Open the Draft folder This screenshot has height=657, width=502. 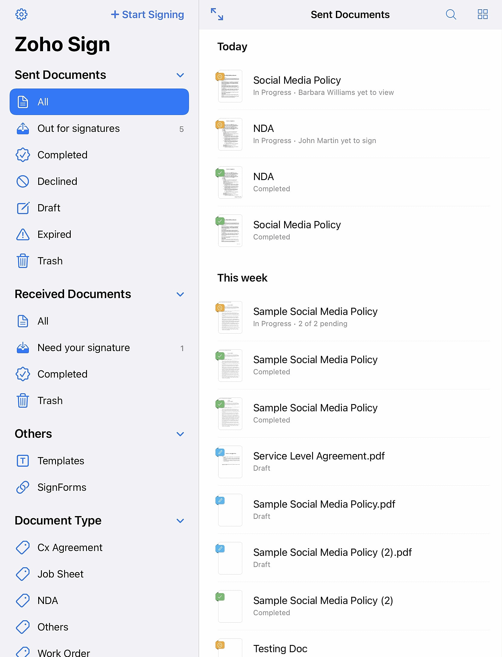pyautogui.click(x=99, y=208)
